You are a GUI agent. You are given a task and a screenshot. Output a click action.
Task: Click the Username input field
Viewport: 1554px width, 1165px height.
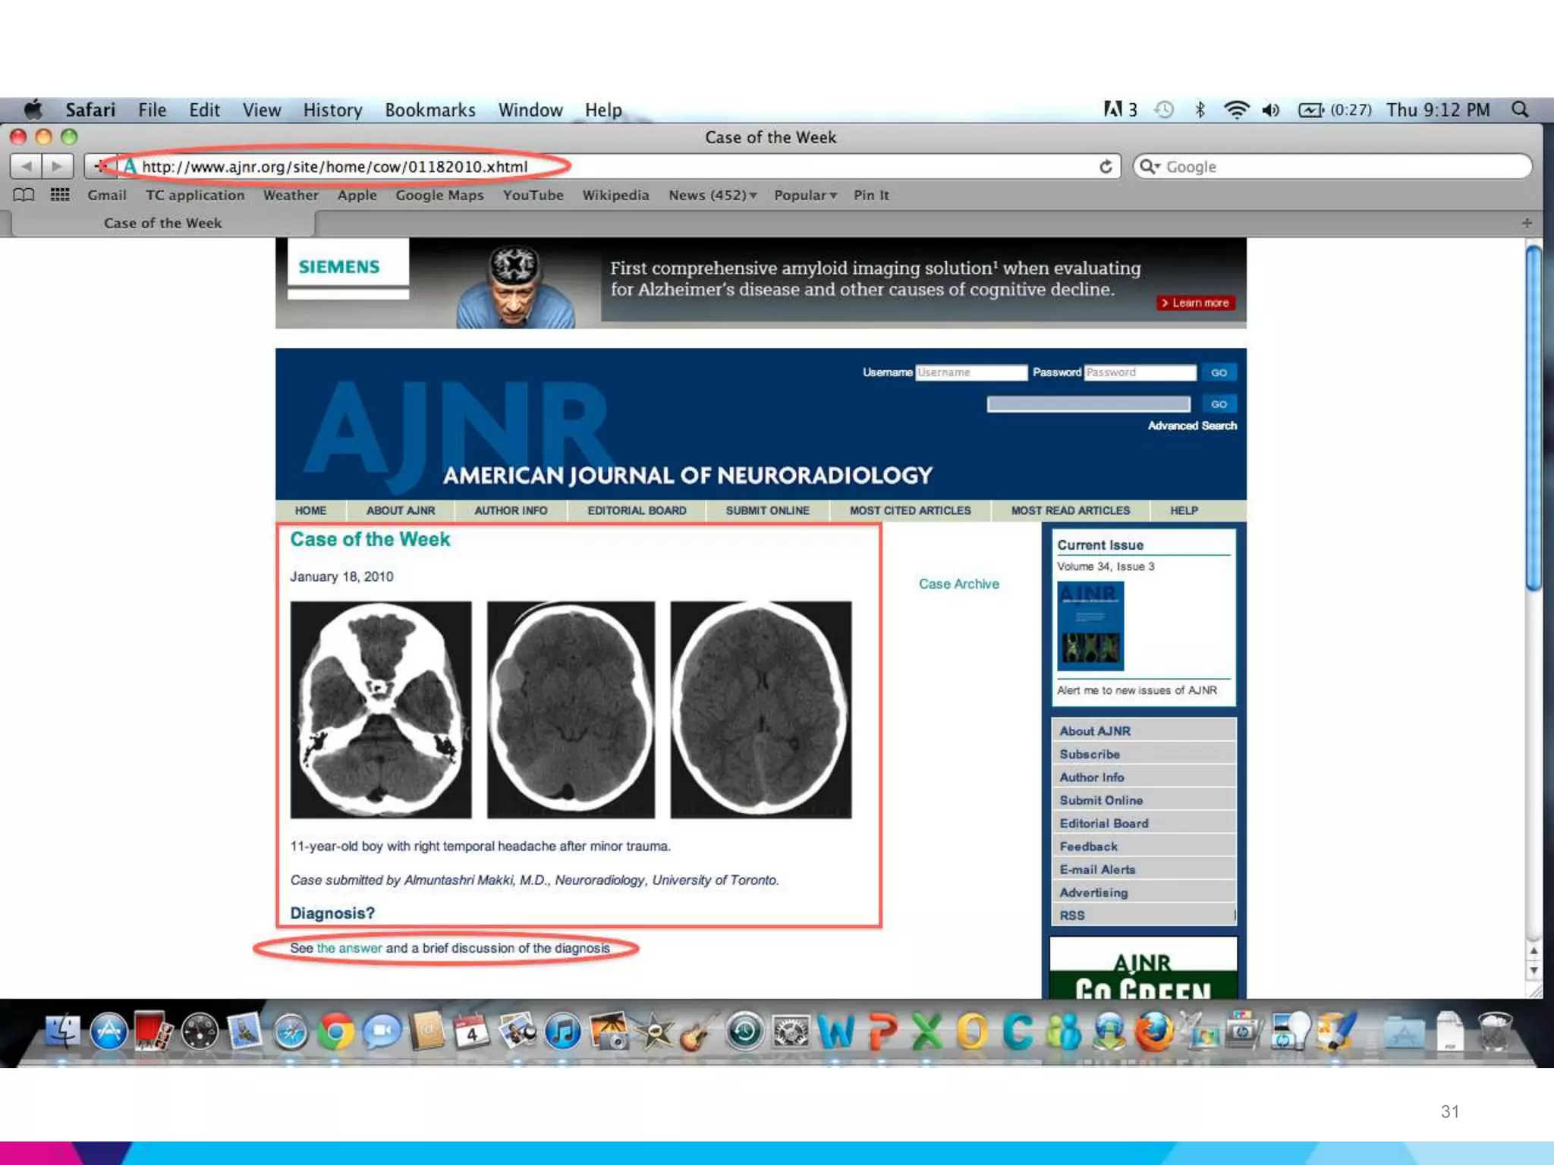point(970,372)
